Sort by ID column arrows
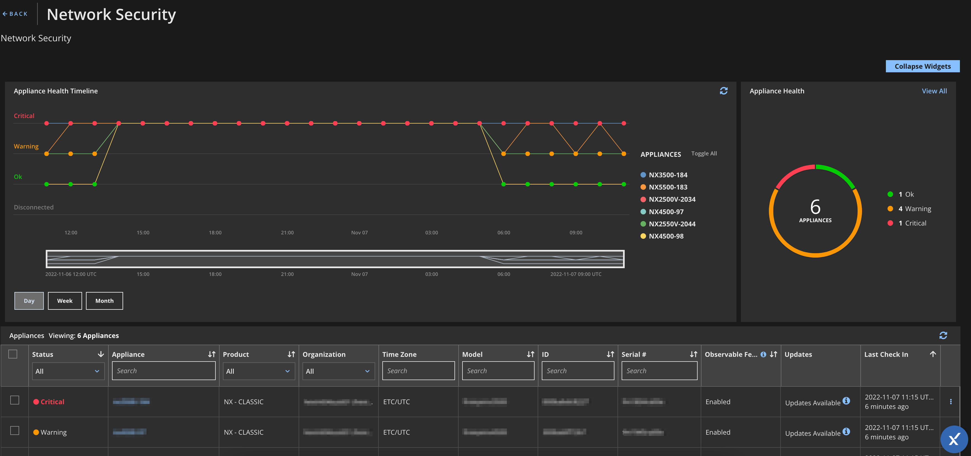Viewport: 971px width, 456px height. point(610,354)
